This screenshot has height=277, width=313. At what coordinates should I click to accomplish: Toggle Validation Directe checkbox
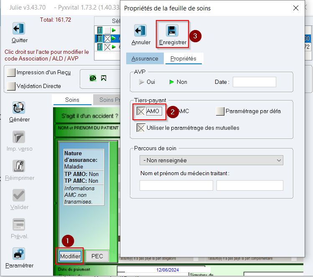(x=11, y=86)
